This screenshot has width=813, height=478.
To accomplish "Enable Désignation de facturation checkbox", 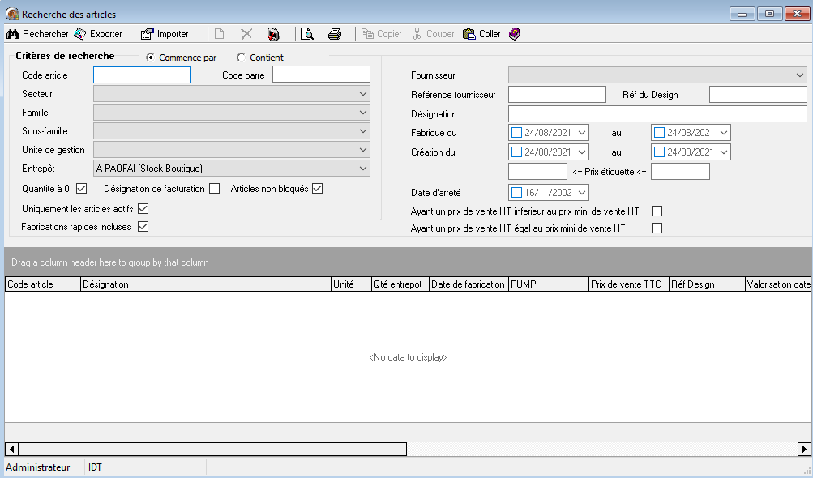I will tap(215, 190).
